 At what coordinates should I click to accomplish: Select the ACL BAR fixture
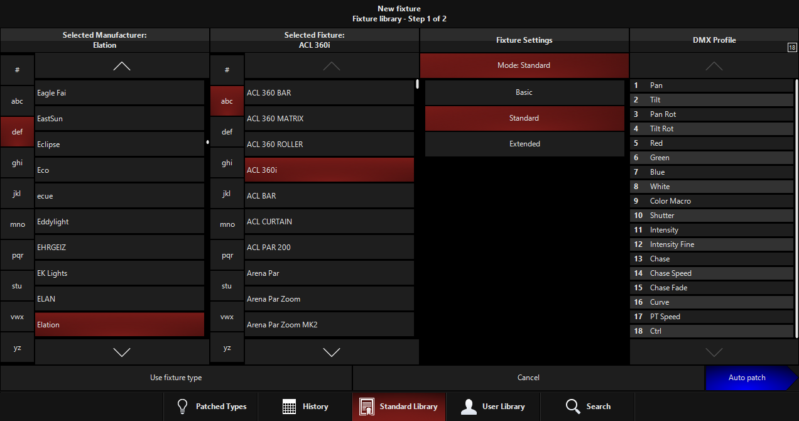(329, 195)
